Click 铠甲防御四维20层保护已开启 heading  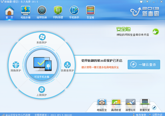pyautogui.click(x=102, y=61)
